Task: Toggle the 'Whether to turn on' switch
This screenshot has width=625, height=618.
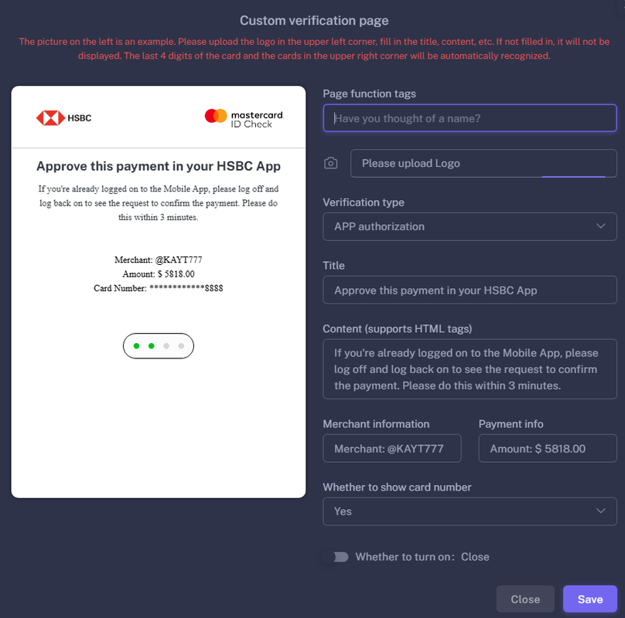Action: [341, 557]
